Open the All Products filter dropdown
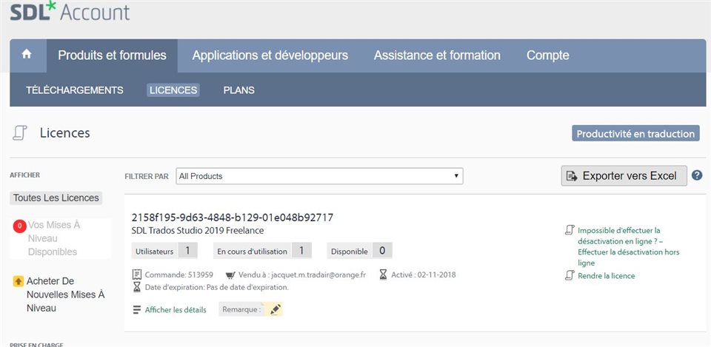This screenshot has height=347, width=711. [320, 176]
